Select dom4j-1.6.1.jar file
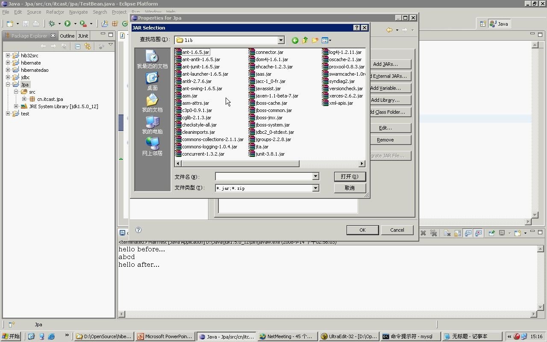The height and width of the screenshot is (342, 547). pyautogui.click(x=268, y=59)
